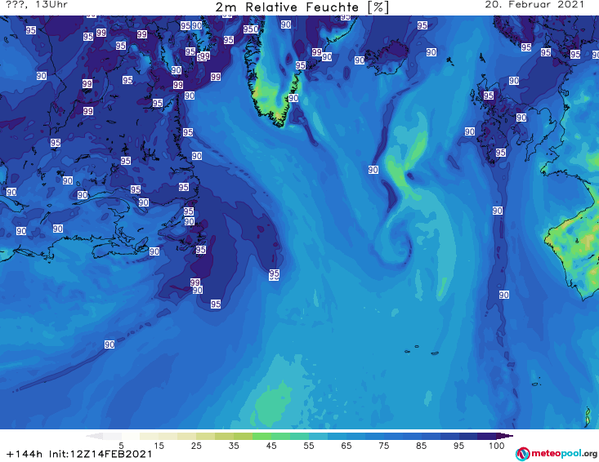Image resolution: width=599 pixels, height=462 pixels.
Task: Click the '???, 13Uhr' time label
Action: (x=37, y=5)
